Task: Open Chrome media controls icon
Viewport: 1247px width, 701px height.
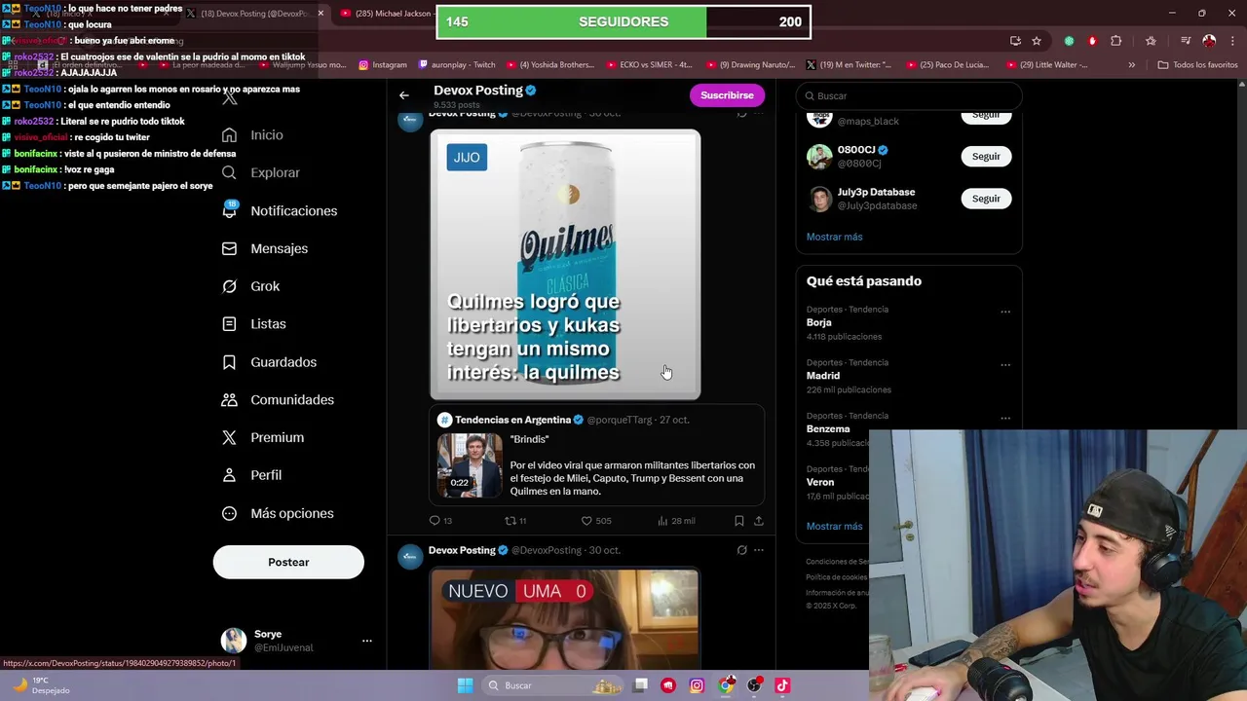Action: [1186, 41]
